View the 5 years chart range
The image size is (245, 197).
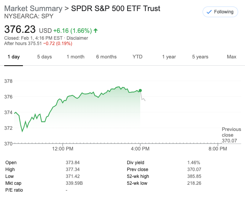pos(200,57)
